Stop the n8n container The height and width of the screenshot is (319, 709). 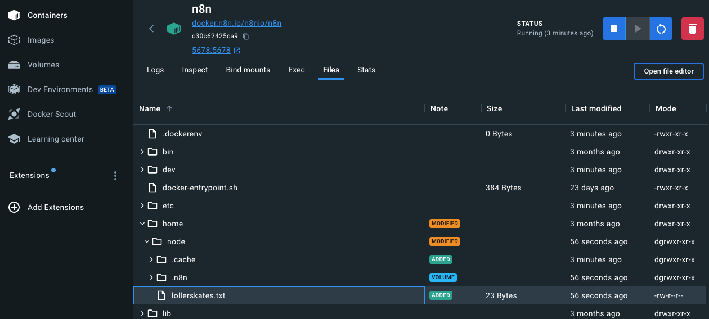pos(614,29)
